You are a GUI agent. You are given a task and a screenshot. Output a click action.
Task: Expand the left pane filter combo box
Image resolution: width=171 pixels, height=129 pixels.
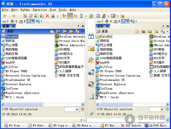coord(77,109)
